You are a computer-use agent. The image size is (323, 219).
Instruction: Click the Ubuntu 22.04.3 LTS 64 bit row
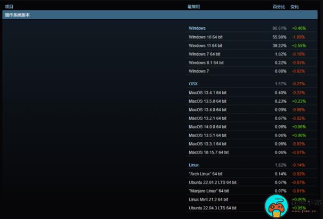tap(252, 208)
